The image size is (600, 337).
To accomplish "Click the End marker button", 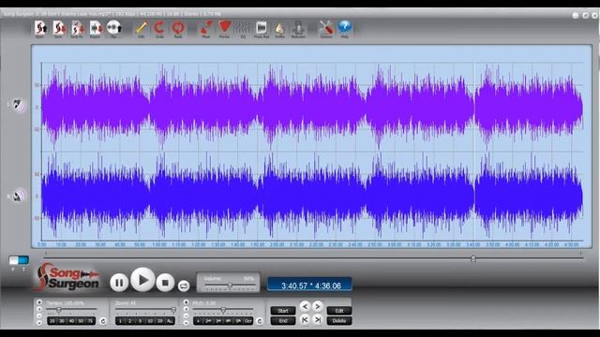I will [x=283, y=321].
